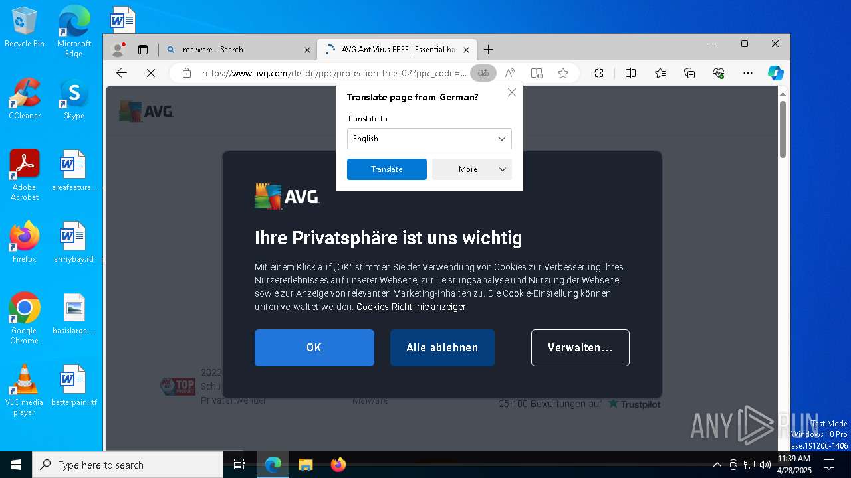Open Collections icon
This screenshot has width=851, height=478.
tap(689, 73)
